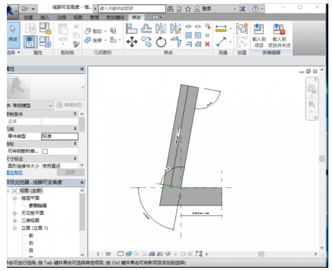Expand the 三维视图 tree node

(15, 221)
